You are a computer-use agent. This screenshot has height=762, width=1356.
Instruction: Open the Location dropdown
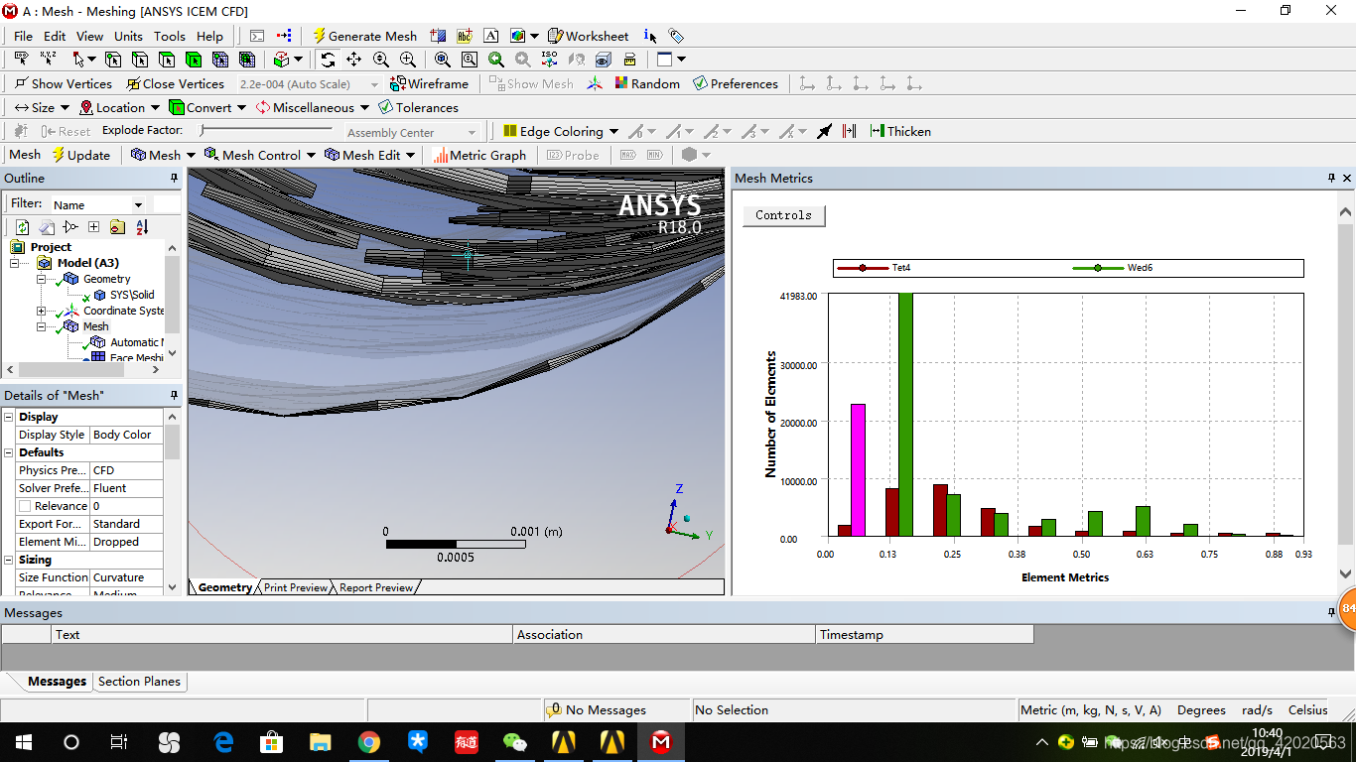point(119,107)
